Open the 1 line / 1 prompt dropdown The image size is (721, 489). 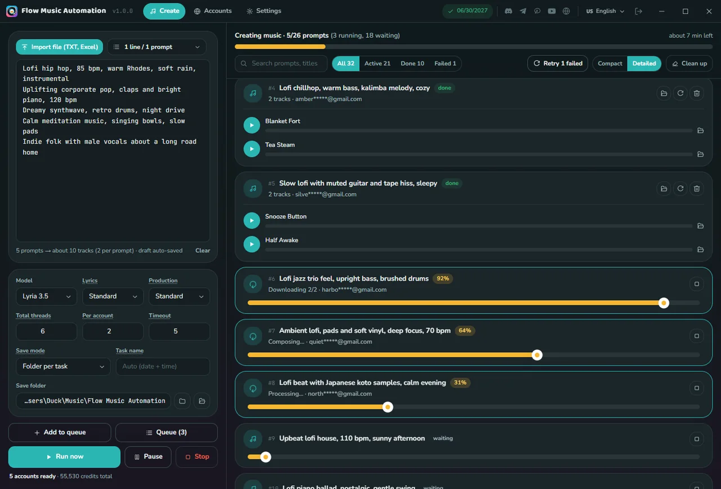[x=157, y=47]
